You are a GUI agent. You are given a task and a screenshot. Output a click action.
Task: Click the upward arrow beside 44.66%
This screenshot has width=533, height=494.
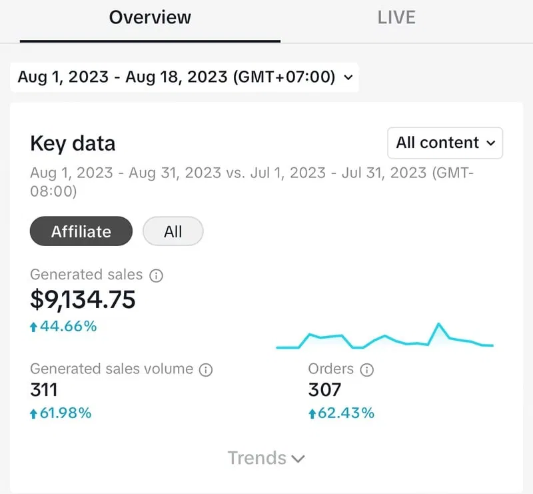(35, 327)
